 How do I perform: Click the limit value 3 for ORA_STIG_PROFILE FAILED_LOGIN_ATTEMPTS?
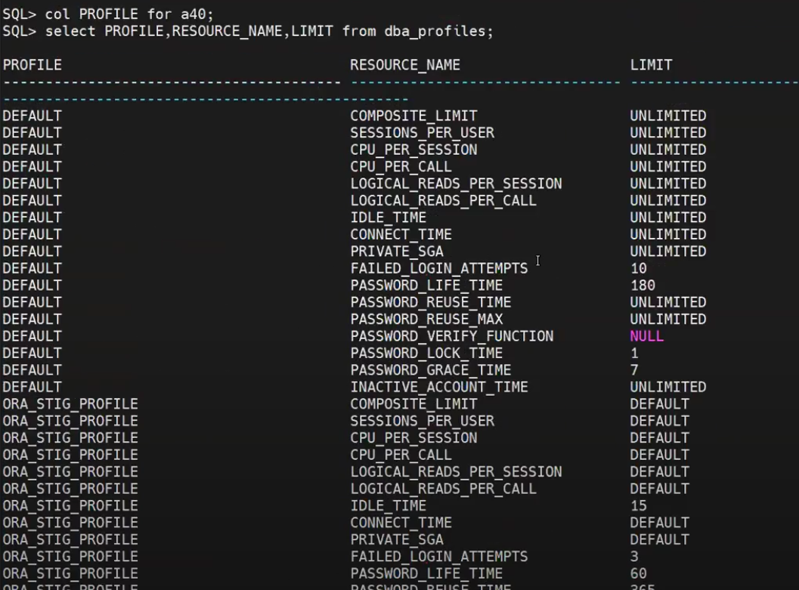click(x=634, y=557)
